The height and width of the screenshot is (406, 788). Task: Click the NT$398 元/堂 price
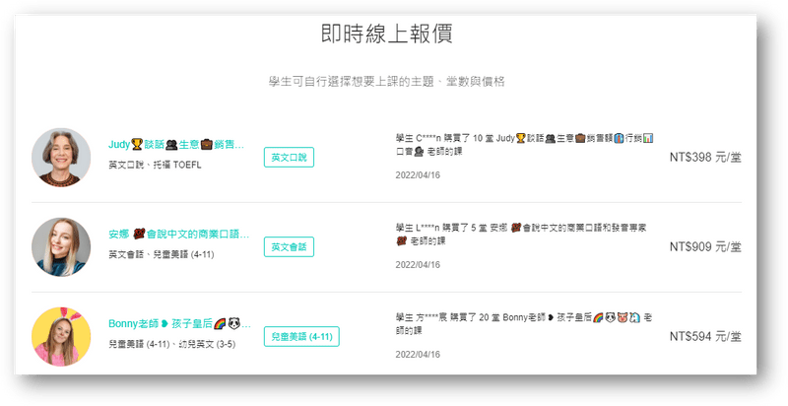(x=705, y=158)
